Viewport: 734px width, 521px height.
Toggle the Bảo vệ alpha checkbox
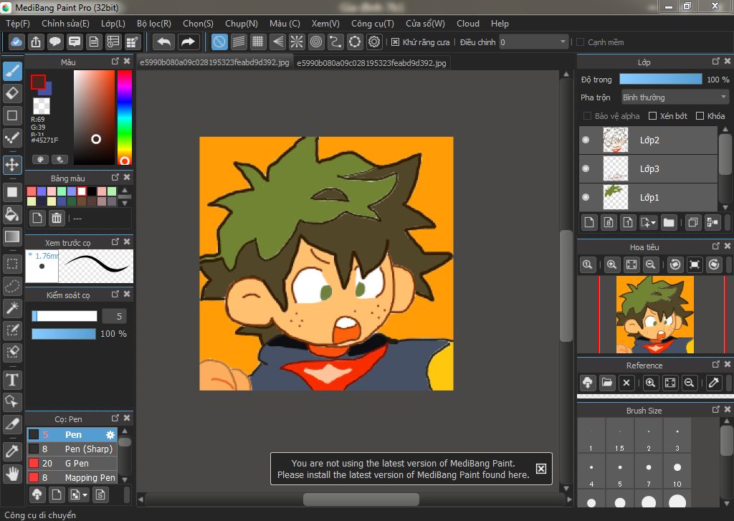pos(587,115)
